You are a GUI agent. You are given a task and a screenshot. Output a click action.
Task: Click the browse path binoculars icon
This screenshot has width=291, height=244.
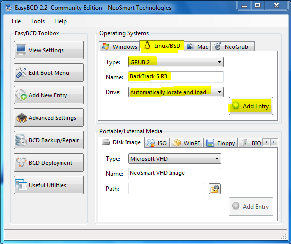[215, 189]
